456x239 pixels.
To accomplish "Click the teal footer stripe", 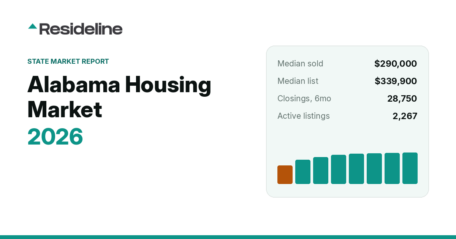I will coord(228,237).
